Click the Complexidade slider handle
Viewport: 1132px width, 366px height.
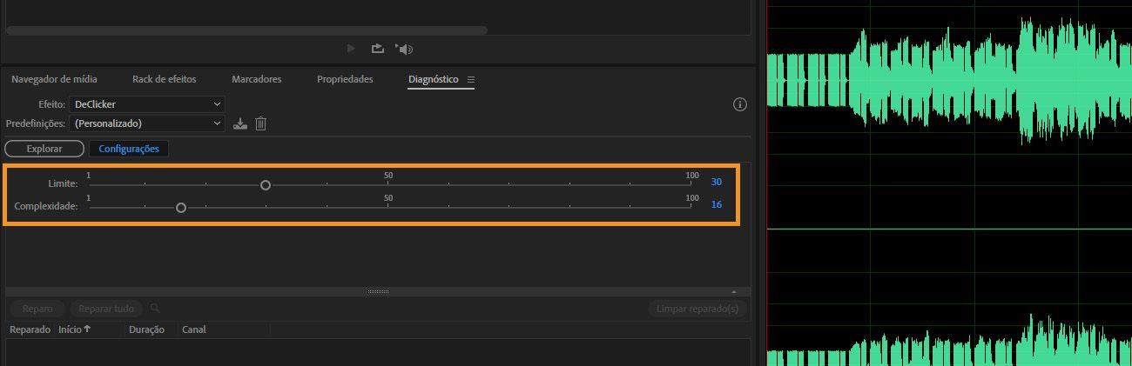(181, 208)
